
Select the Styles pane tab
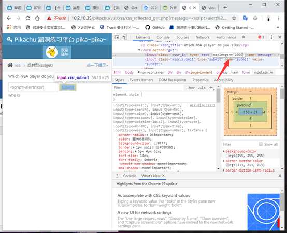(119, 80)
